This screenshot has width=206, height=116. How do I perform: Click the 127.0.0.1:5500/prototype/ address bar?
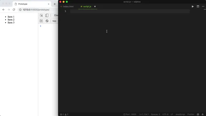(36, 10)
